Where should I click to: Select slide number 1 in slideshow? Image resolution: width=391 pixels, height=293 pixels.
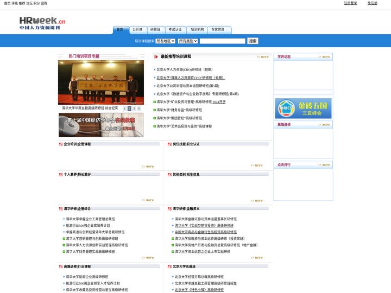[125, 109]
